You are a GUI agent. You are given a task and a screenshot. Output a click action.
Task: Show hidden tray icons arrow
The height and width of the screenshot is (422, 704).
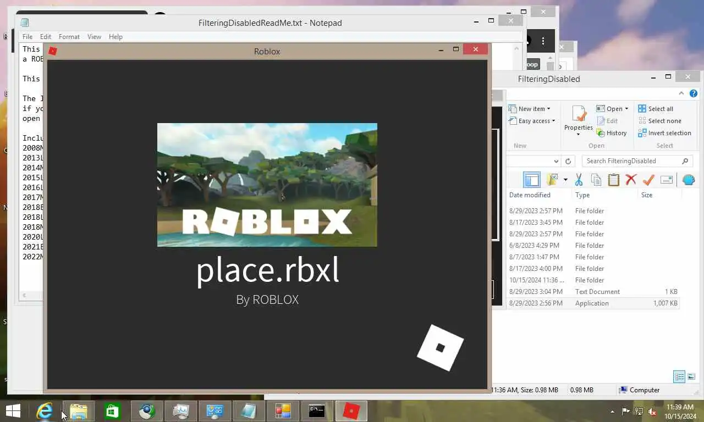click(613, 411)
